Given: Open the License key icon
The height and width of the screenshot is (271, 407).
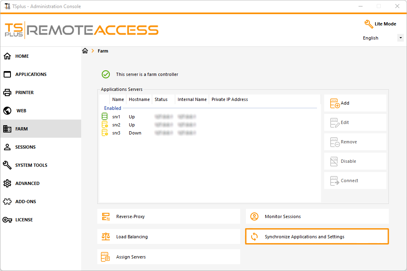Looking at the screenshot, I should click(x=7, y=220).
